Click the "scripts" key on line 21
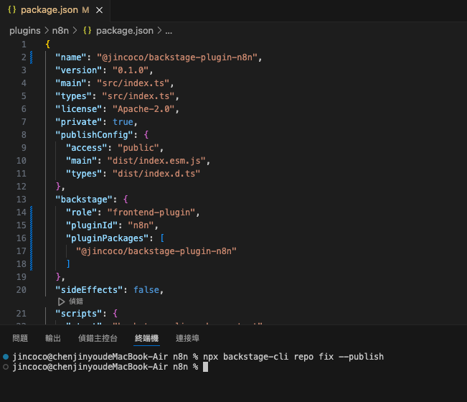 tap(79, 314)
